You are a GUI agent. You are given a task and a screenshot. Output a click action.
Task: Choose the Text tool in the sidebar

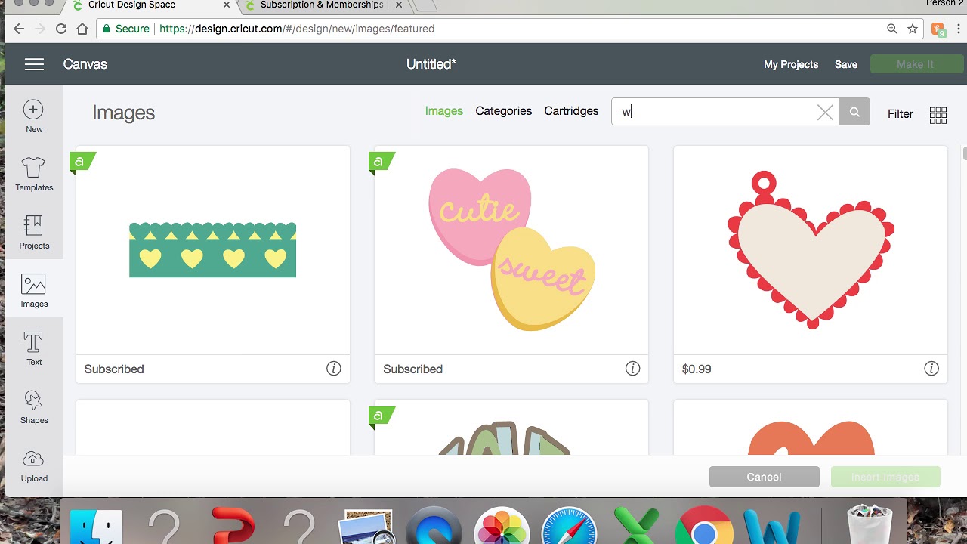coord(34,349)
